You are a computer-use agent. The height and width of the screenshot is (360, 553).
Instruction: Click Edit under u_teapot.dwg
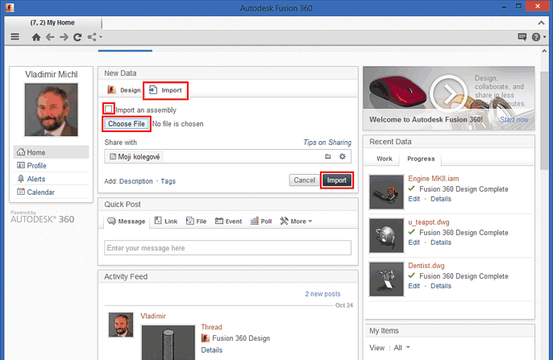[414, 242]
